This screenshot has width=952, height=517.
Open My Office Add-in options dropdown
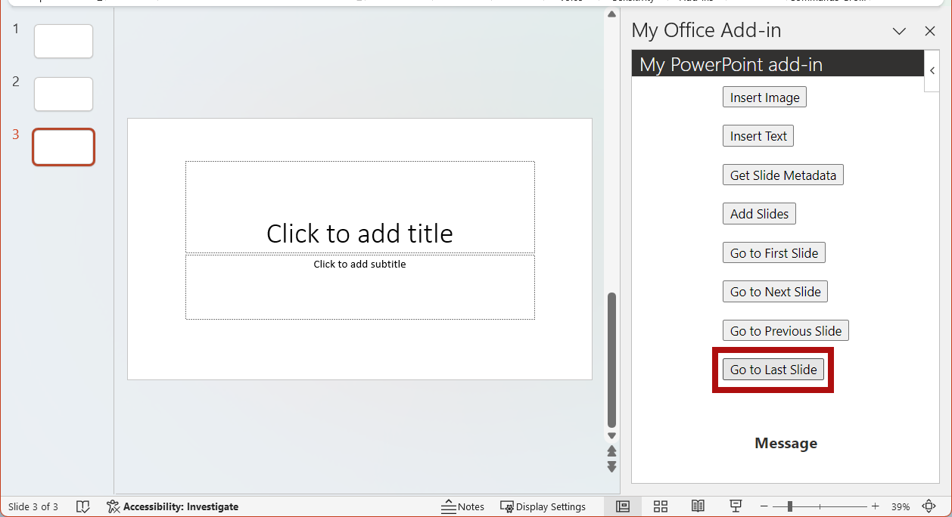[899, 31]
